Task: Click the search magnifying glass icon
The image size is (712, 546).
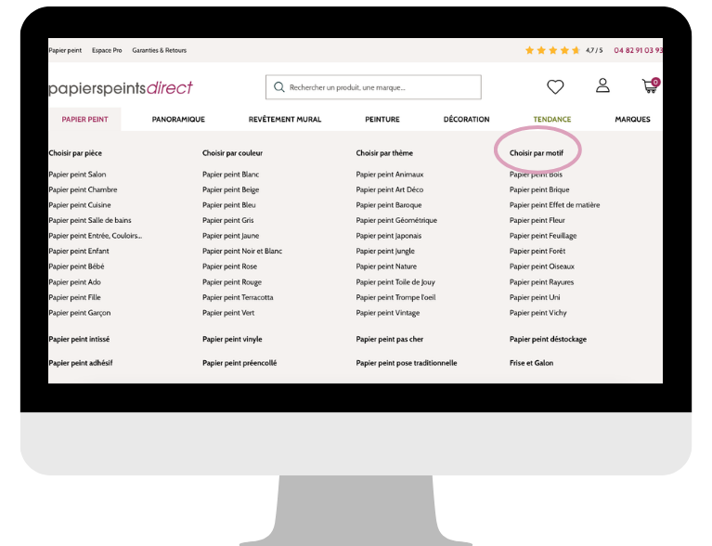Action: (x=278, y=88)
